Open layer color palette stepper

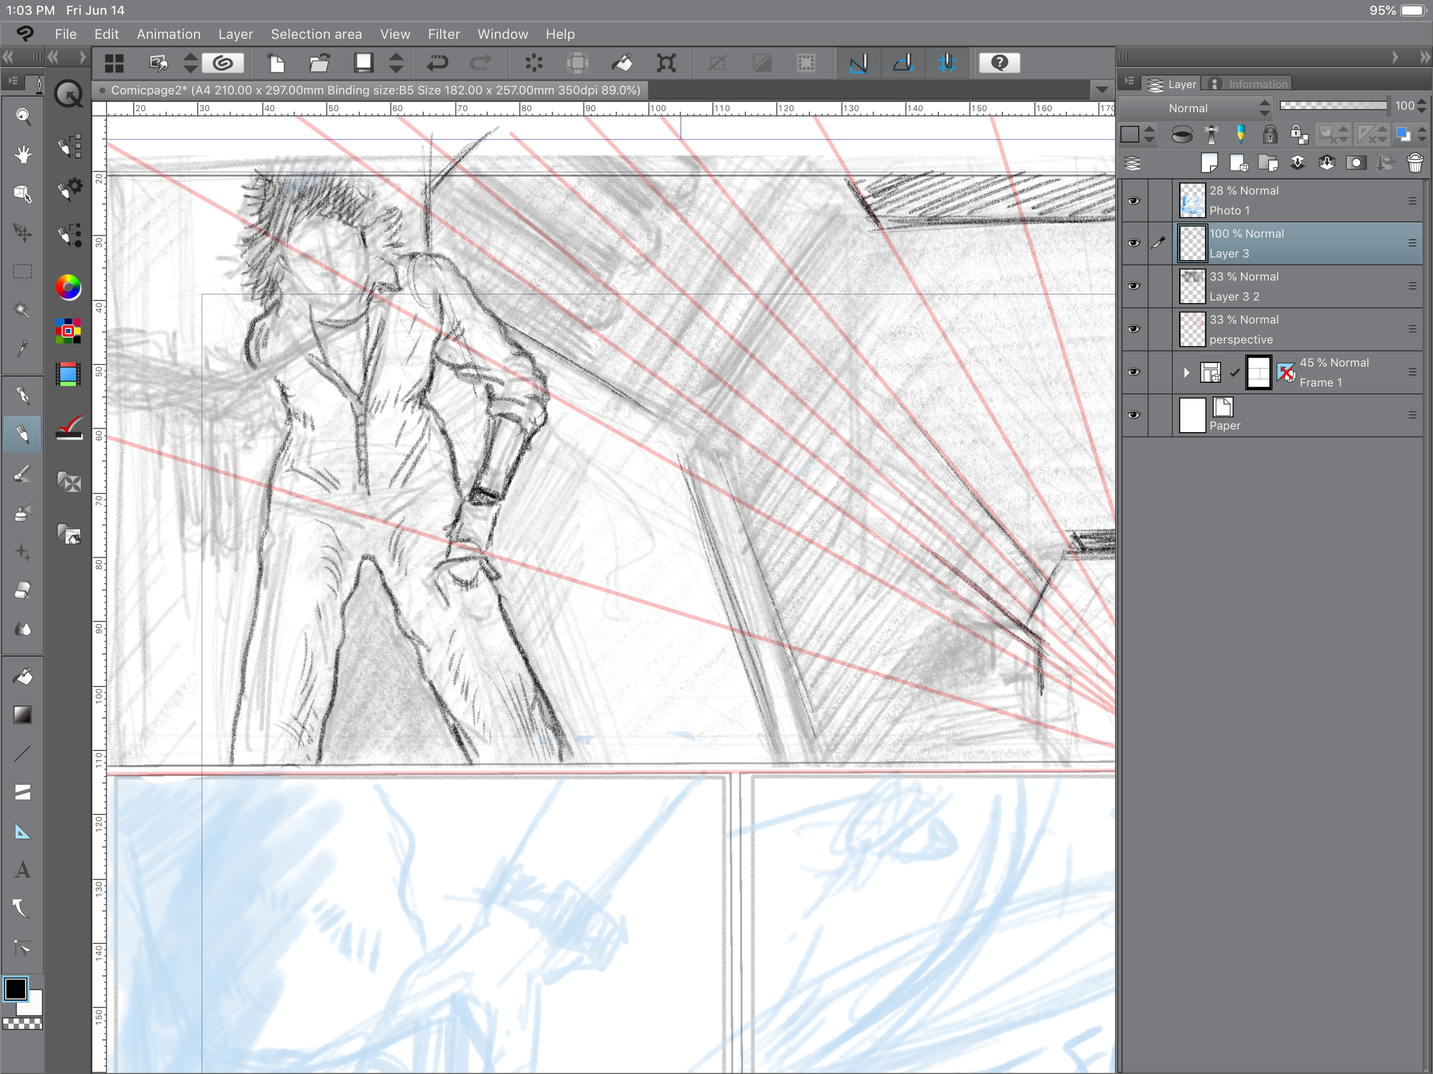1149,135
